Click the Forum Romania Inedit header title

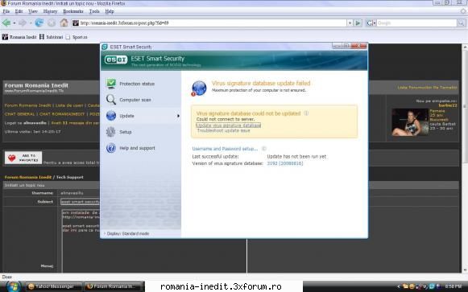coord(36,85)
